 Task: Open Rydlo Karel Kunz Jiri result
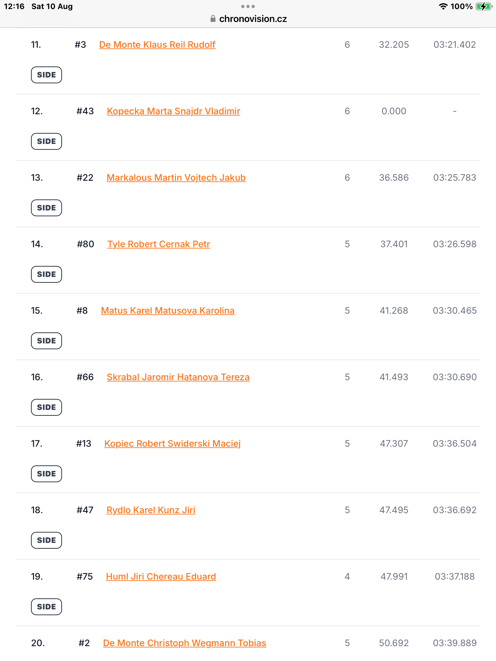151,510
